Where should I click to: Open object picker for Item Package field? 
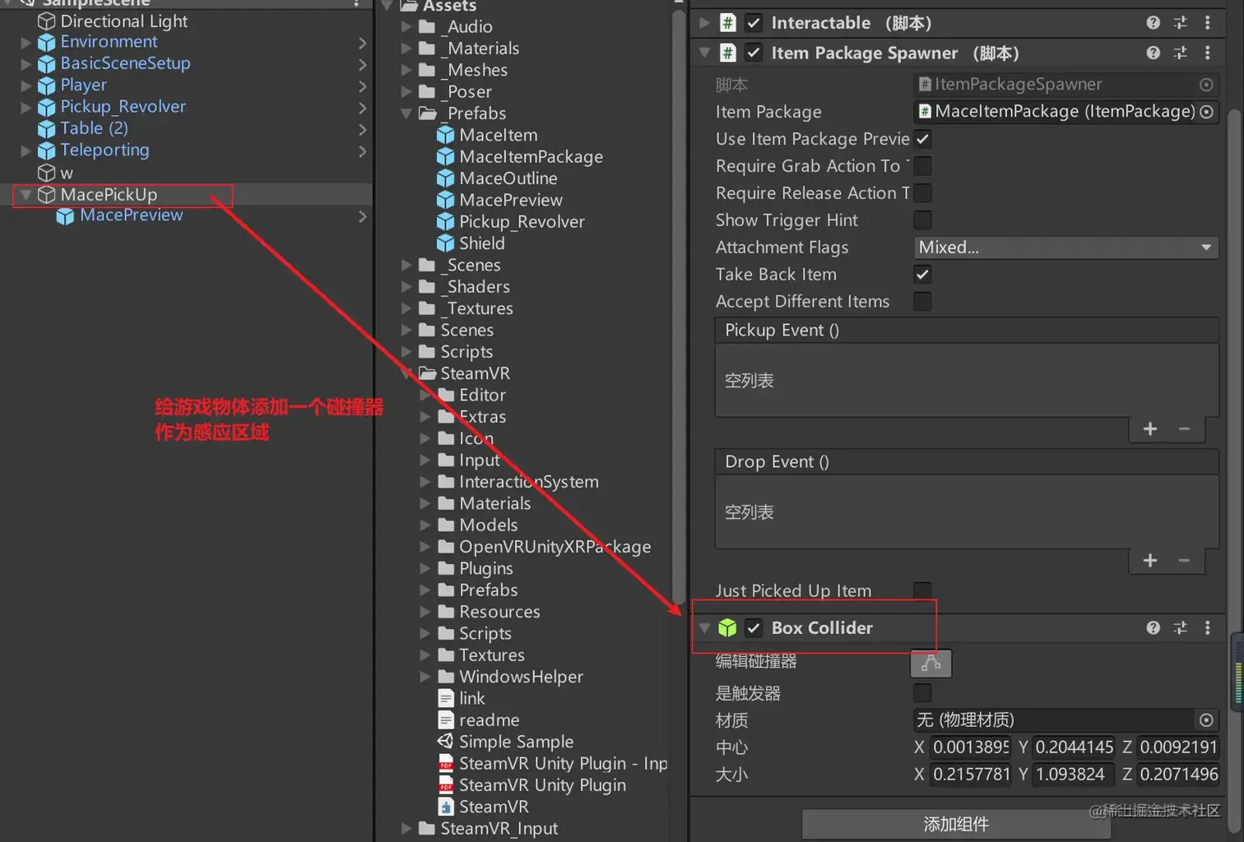(x=1206, y=112)
